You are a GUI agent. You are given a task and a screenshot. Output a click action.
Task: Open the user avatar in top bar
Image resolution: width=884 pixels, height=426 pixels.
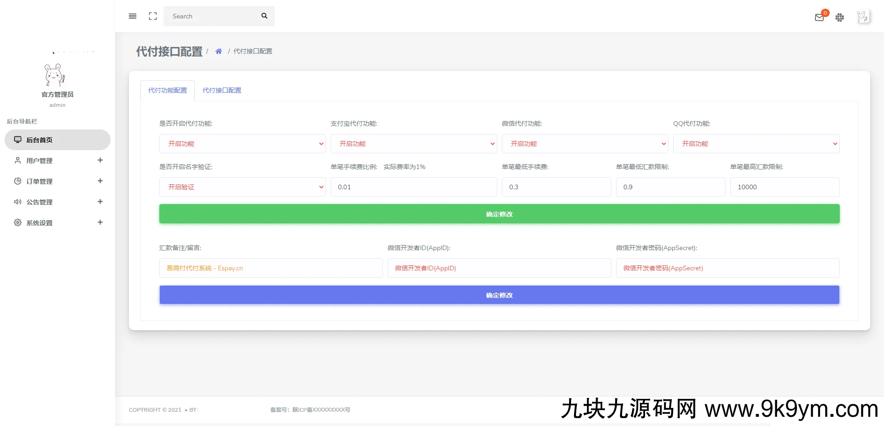[x=862, y=17]
